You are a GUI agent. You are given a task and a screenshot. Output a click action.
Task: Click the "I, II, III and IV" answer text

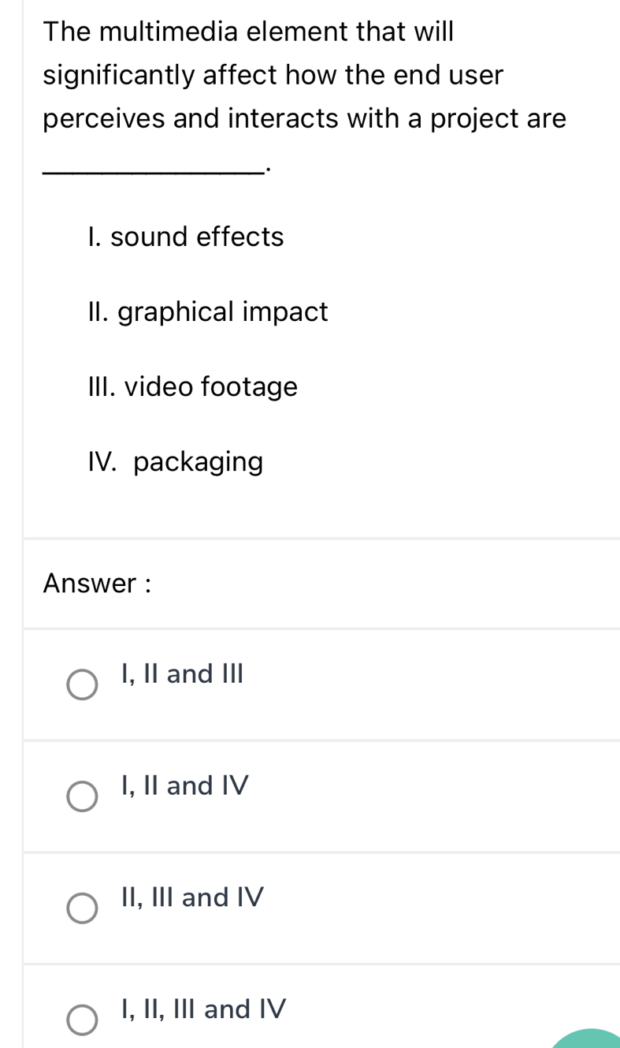pos(203,1009)
